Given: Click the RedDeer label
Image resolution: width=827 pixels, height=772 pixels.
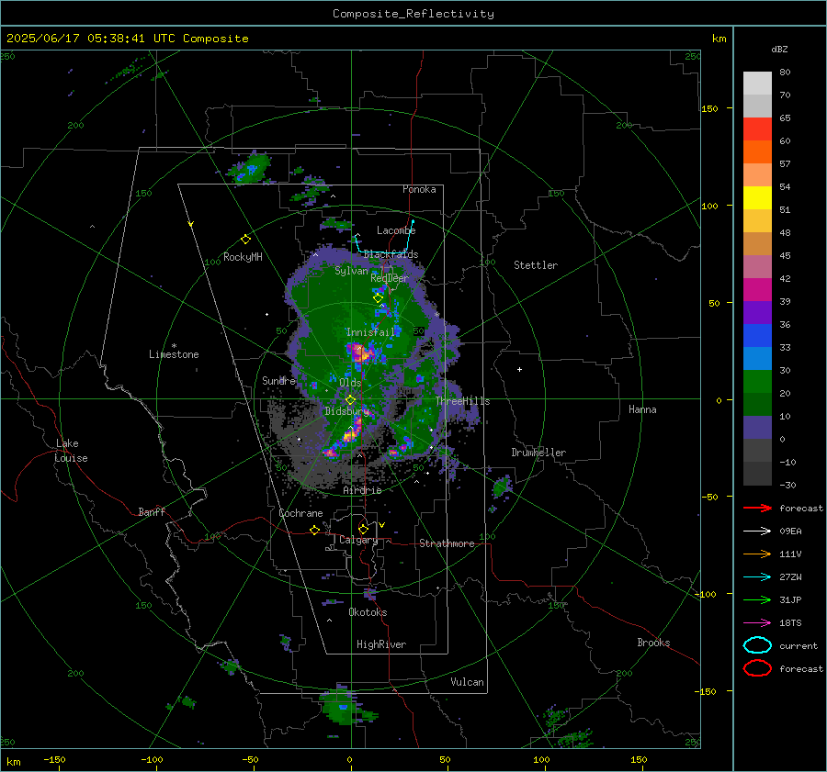Looking at the screenshot, I should click(390, 278).
